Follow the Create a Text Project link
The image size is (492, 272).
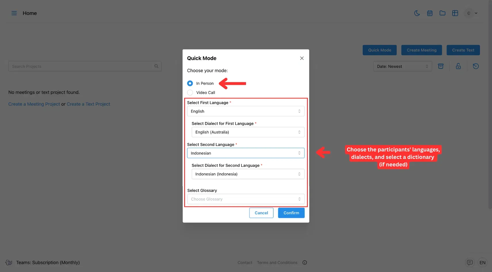[x=88, y=104]
